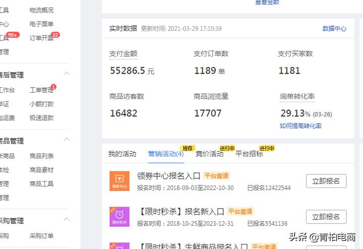
Task: Click 立即报名 for 限时秒杀报名新入口
Action: pos(326,217)
